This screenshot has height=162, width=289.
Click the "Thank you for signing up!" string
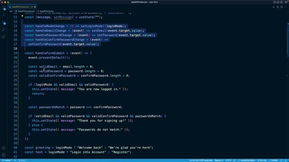click(x=102, y=121)
